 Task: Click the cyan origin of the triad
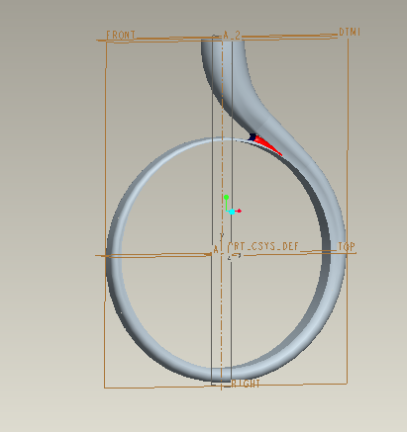coord(232,212)
